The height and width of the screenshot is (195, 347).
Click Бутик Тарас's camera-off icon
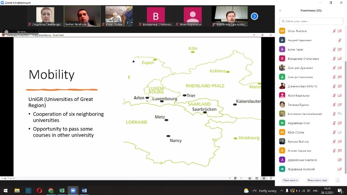click(340, 49)
